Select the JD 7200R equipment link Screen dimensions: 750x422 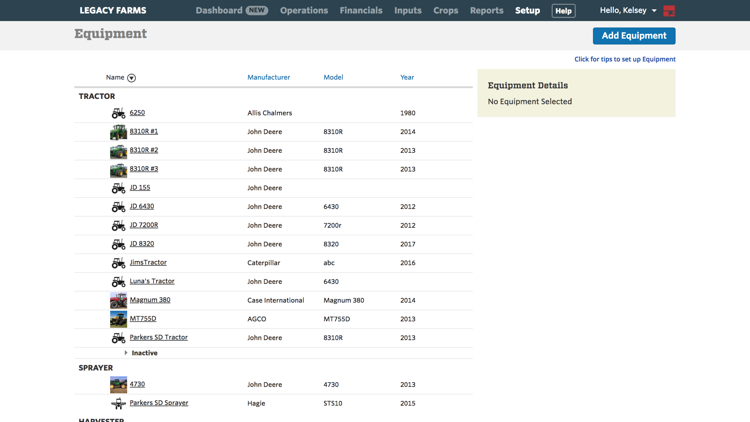(144, 225)
